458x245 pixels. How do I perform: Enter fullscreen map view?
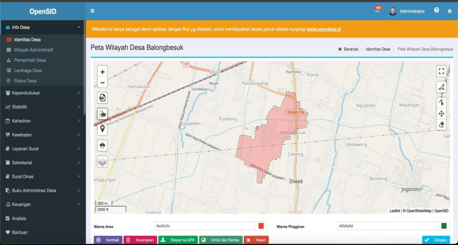point(441,71)
